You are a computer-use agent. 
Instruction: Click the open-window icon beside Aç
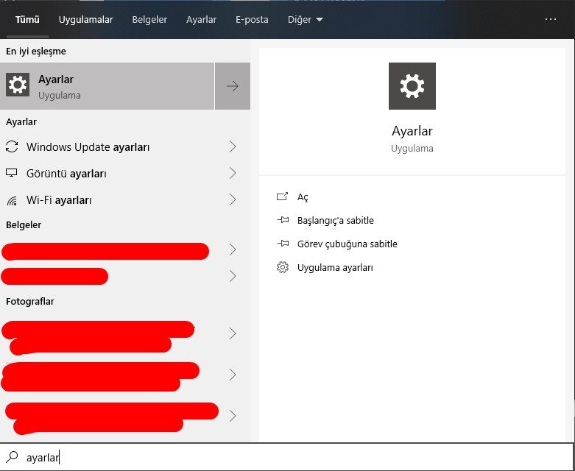(282, 196)
